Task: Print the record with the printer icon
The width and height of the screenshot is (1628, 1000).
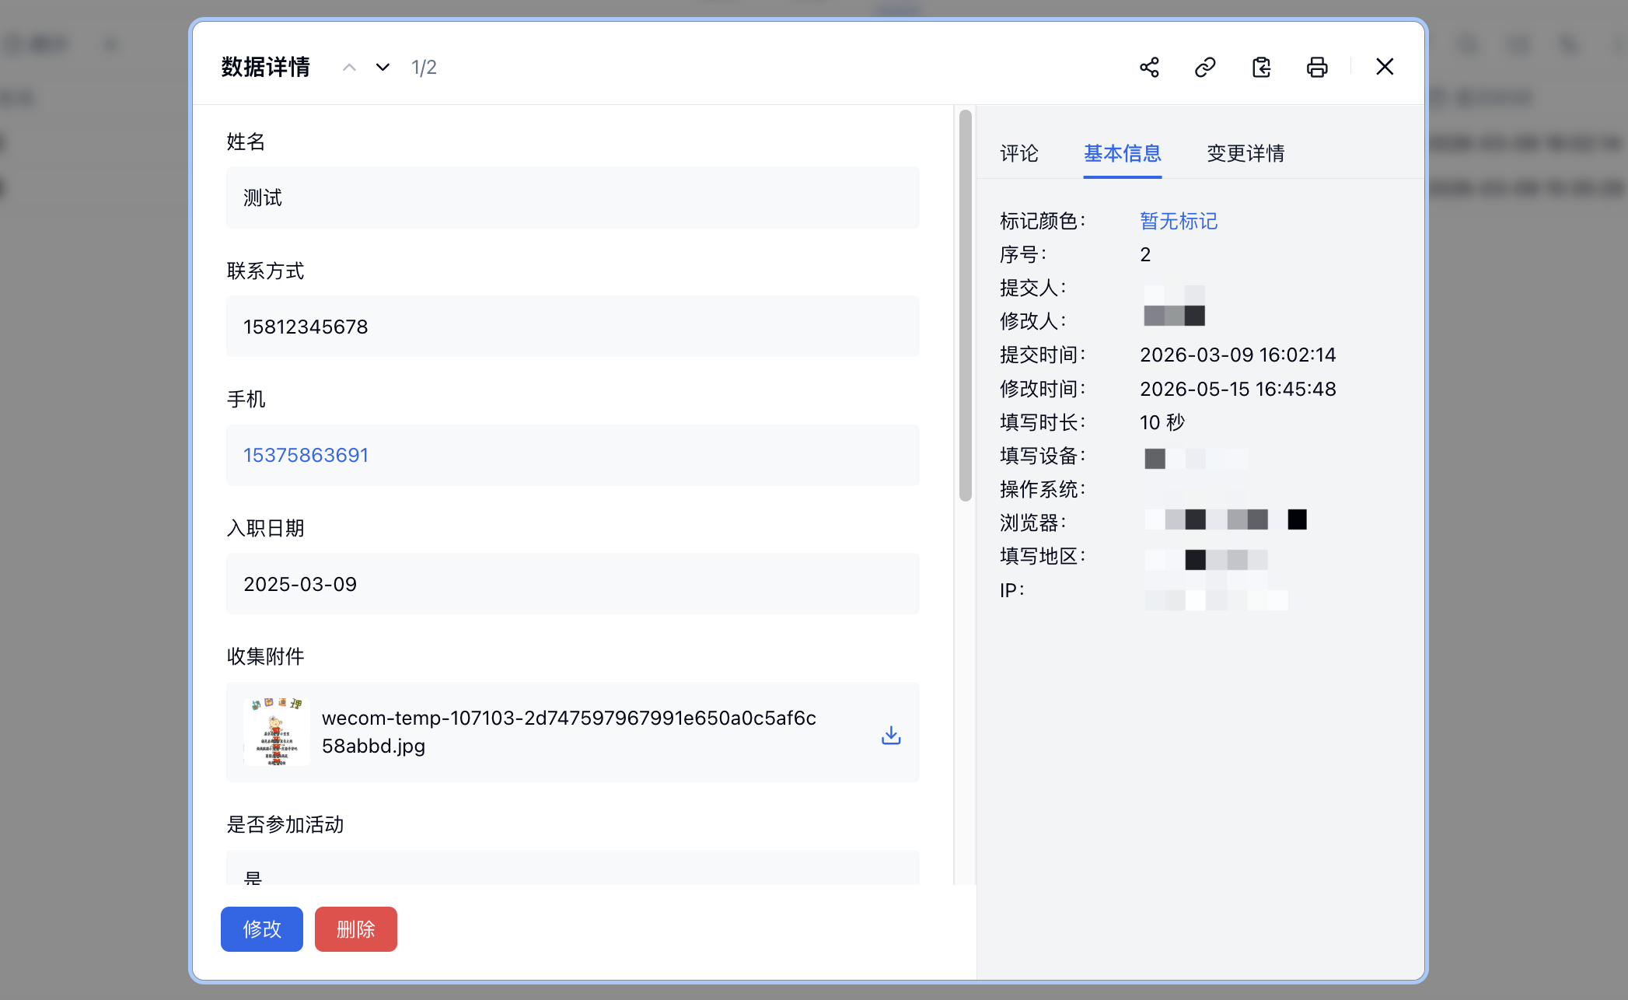Action: tap(1317, 68)
